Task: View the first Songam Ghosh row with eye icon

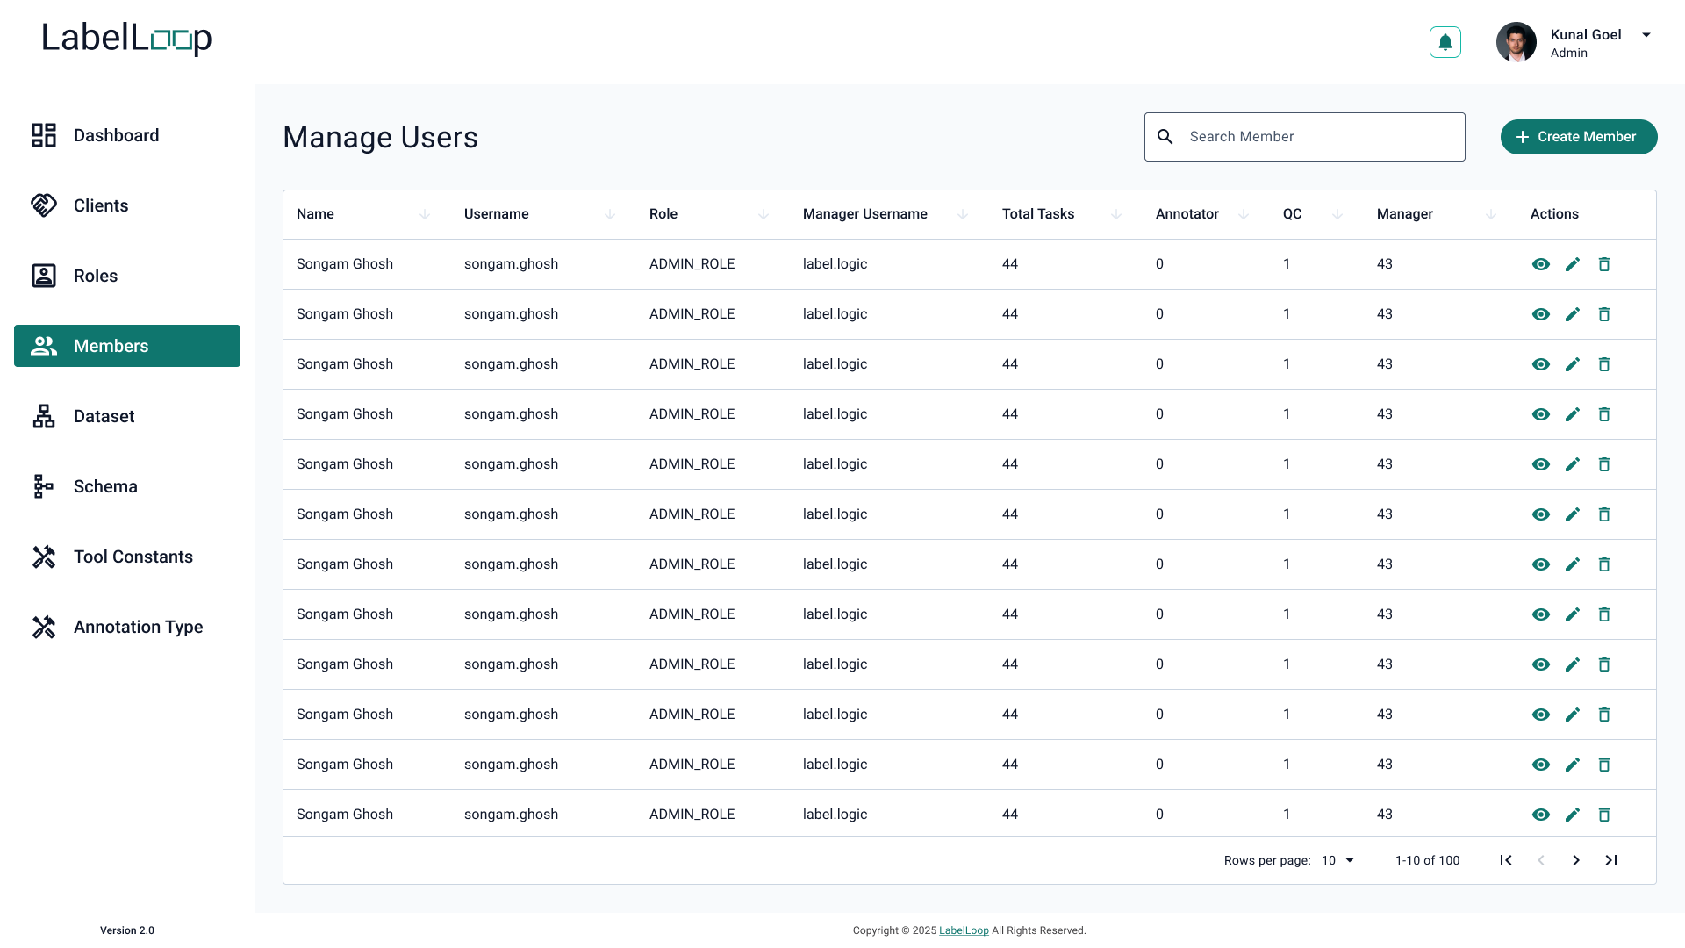Action: click(1541, 264)
